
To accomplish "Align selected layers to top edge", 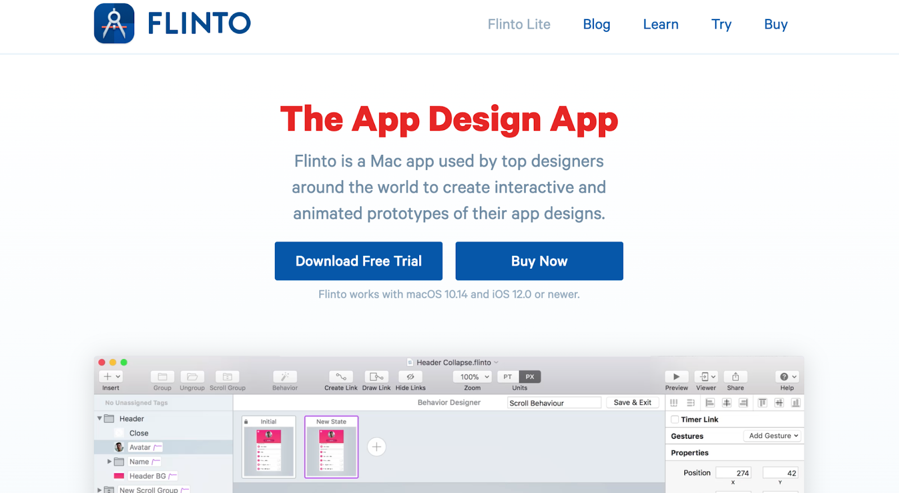I will [x=762, y=403].
